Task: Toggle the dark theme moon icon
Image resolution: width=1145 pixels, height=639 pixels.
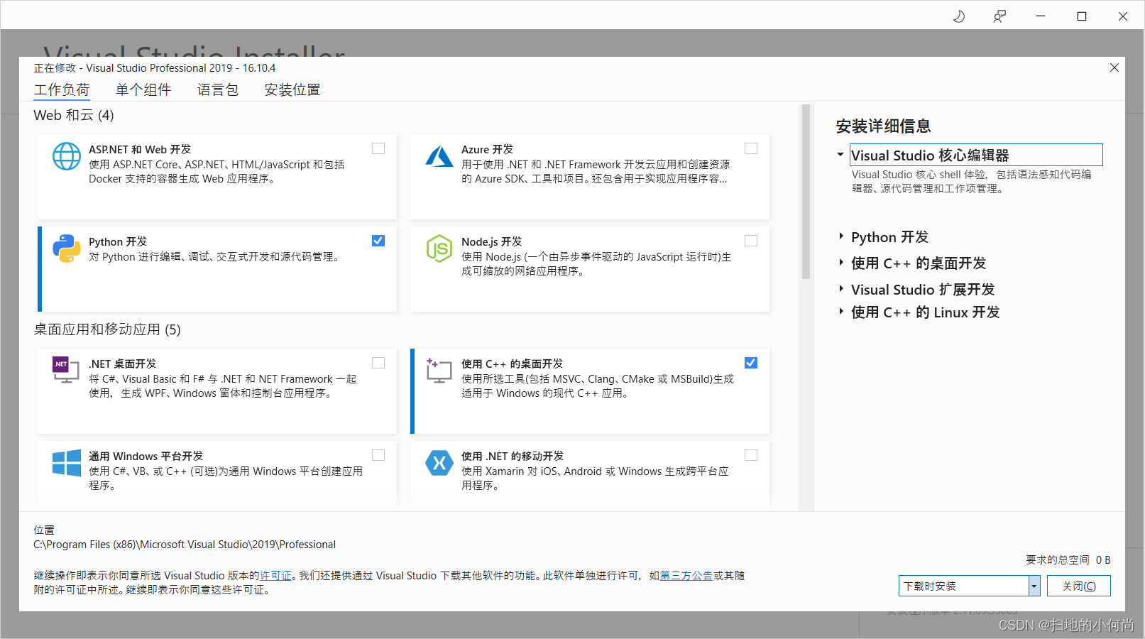Action: point(959,16)
